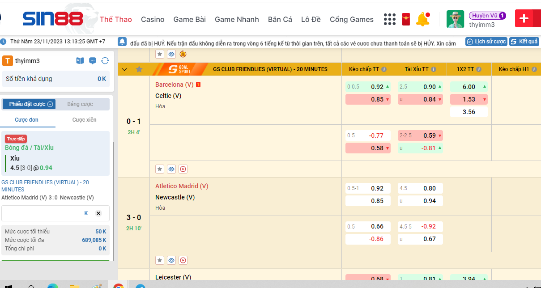Click the info icon beside 1X2 TT
Screen dimensions: 541x288
pos(479,69)
